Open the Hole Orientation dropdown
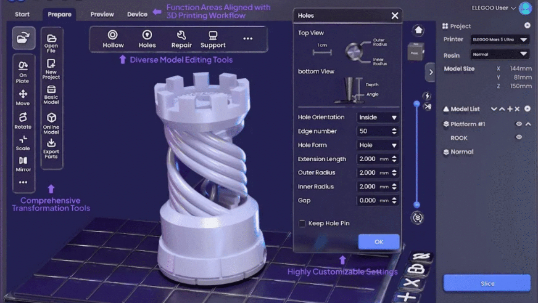Viewport: 538px width, 303px height. coord(377,117)
